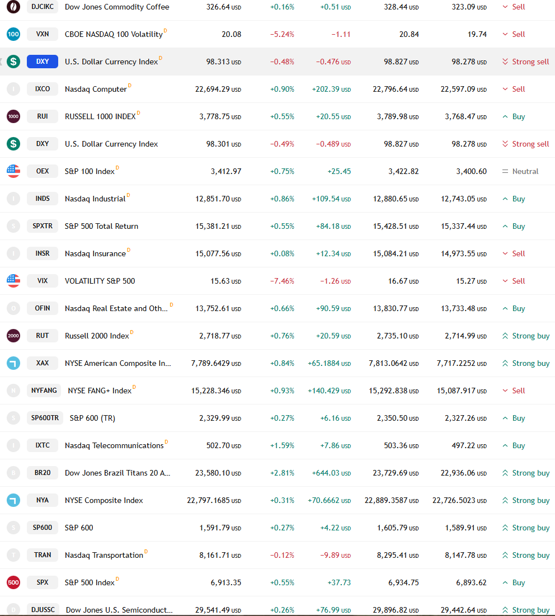Screen dimensions: 555x616
Task: Click the SPXTR placeholder logo icon
Action: [13, 226]
